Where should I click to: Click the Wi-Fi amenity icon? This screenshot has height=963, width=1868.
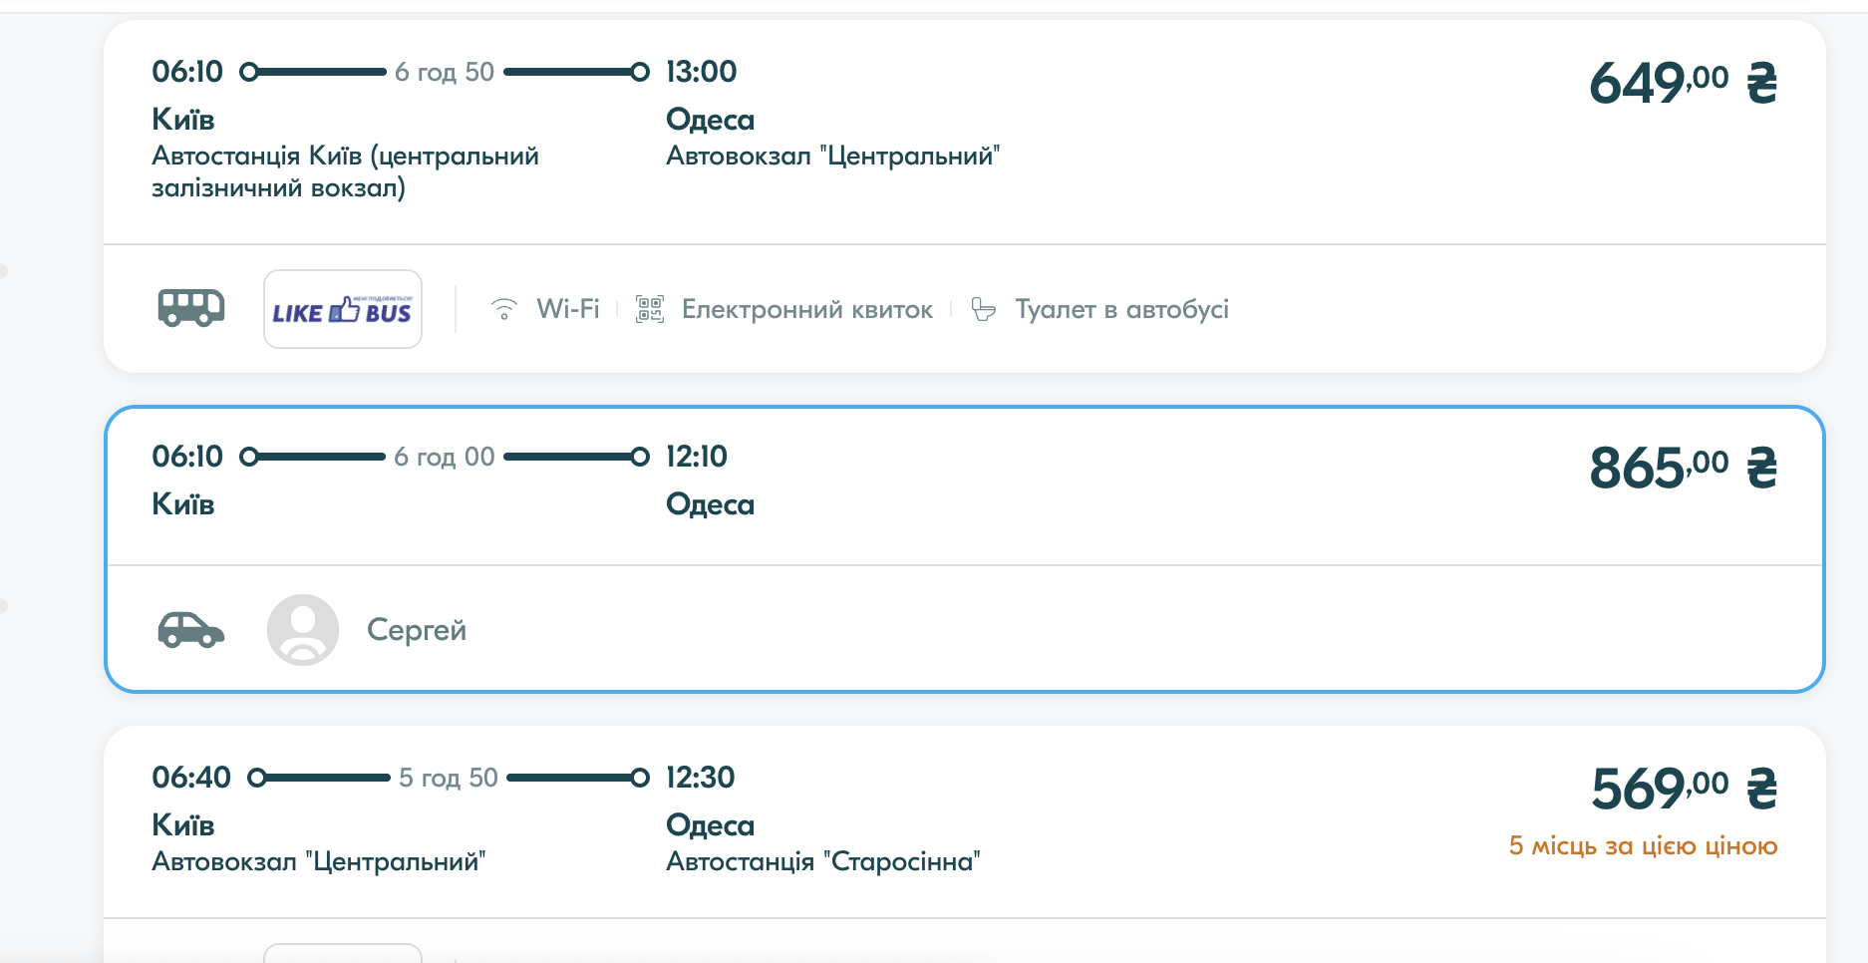[x=504, y=309]
